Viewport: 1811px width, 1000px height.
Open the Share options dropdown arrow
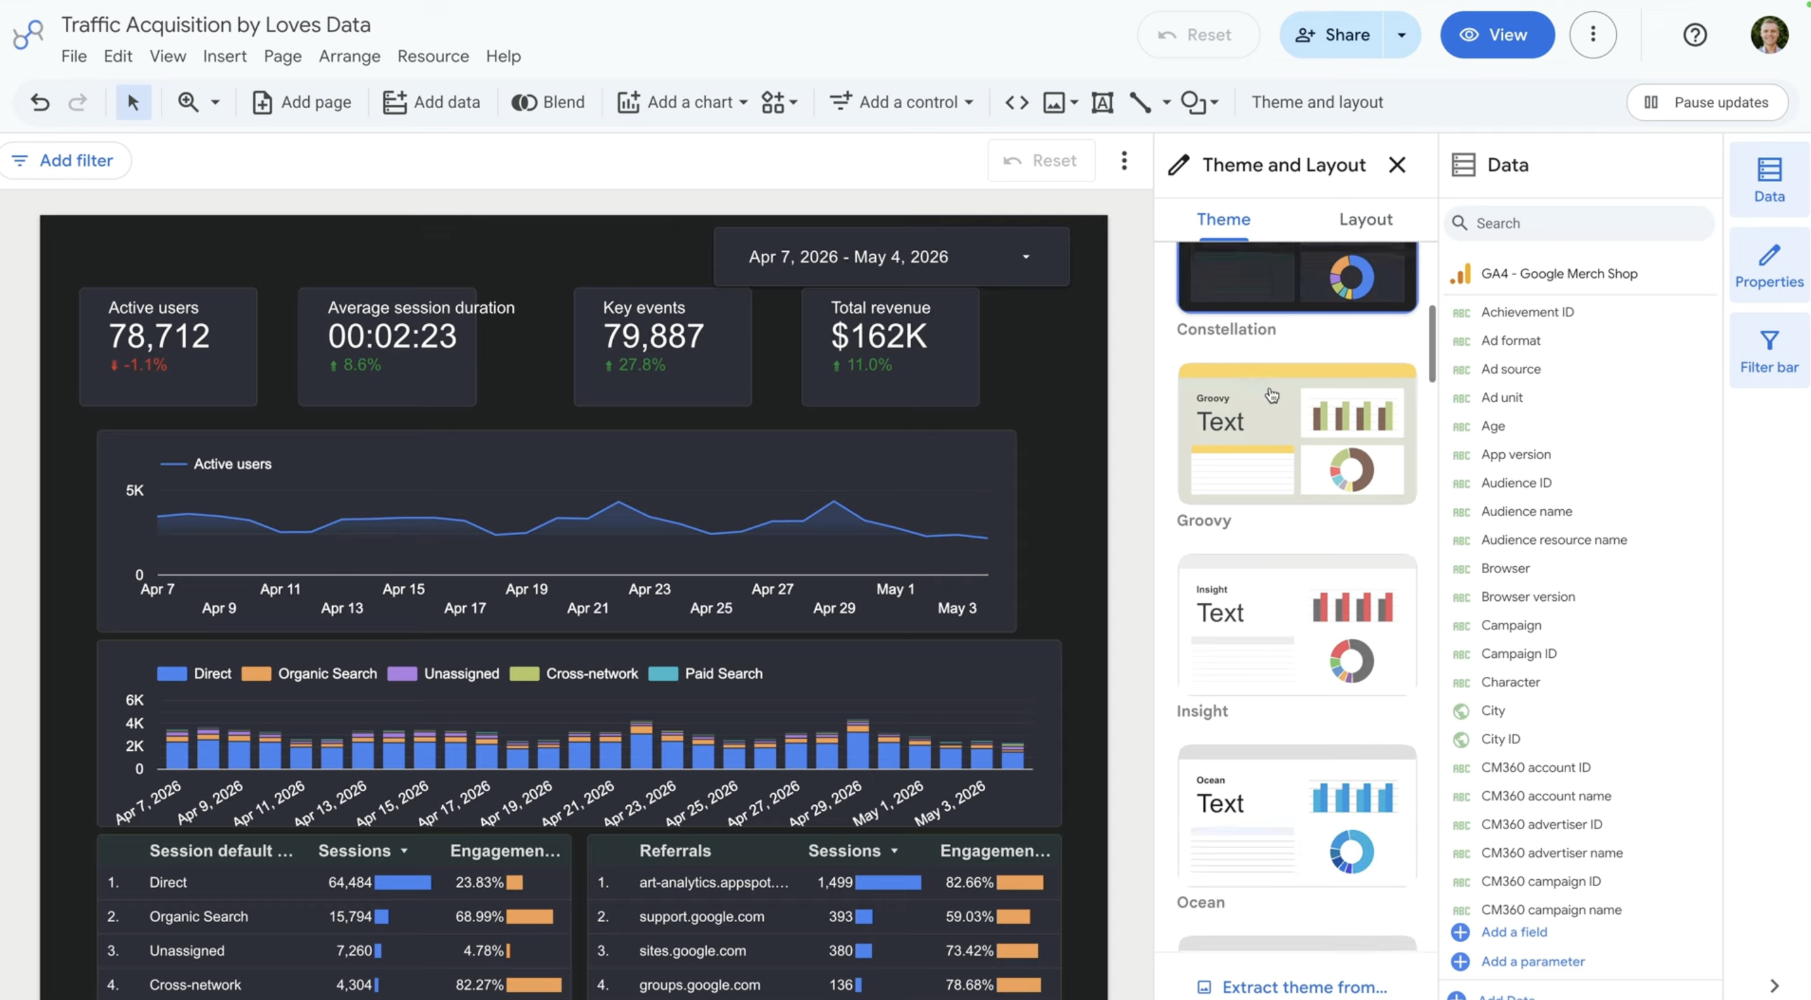[1401, 34]
